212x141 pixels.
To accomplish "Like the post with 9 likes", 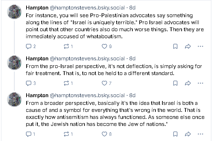I will 107,46.
